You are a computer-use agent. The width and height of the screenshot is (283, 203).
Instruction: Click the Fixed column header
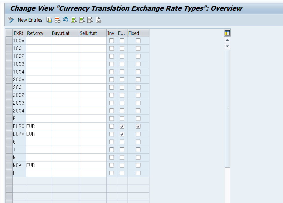pyautogui.click(x=138, y=33)
